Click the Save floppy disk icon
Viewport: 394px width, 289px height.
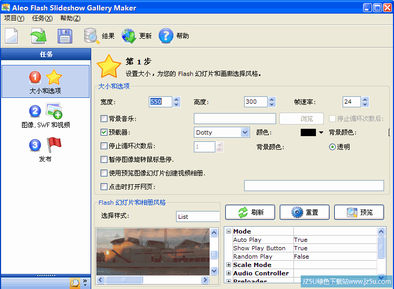click(65, 36)
